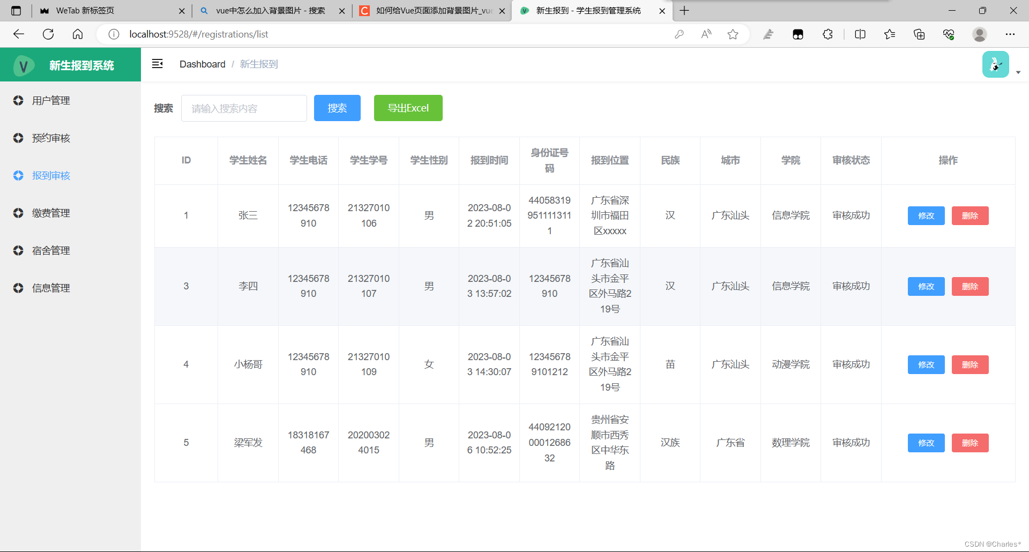
Task: Click 修改 for student 小杨哥
Action: [x=926, y=364]
